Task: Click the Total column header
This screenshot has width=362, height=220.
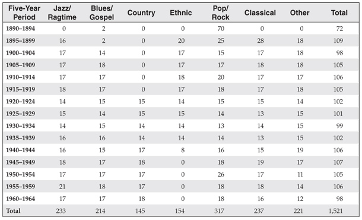Action: 339,12
